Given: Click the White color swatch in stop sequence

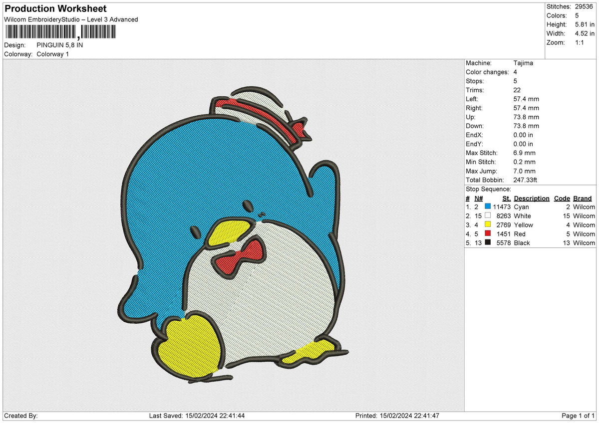Looking at the screenshot, I should tap(488, 215).
